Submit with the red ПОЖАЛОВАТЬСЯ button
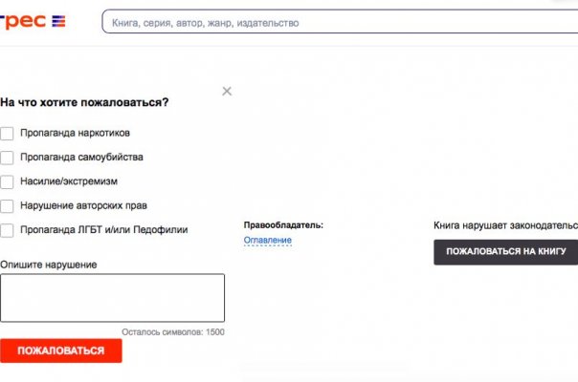This screenshot has width=578, height=382. (61, 350)
